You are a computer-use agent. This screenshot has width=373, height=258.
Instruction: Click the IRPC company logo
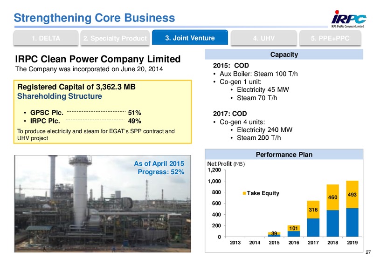[x=348, y=19]
